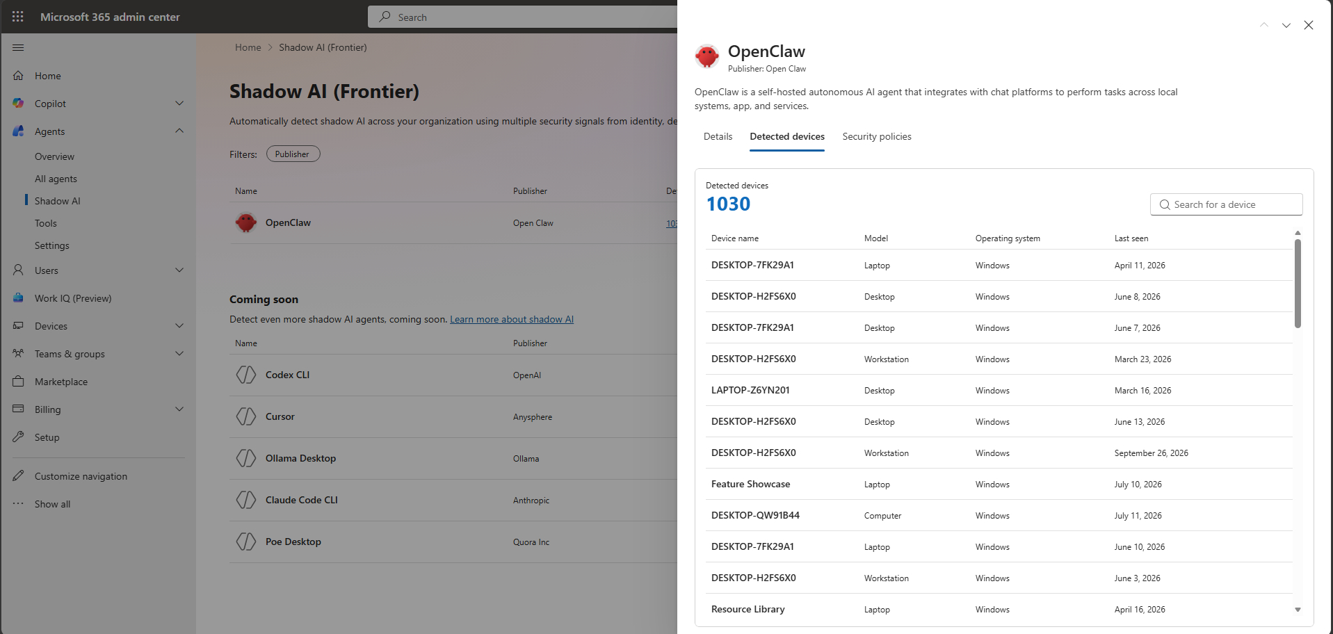This screenshot has height=634, width=1333.
Task: Click the Codex CLI code icon
Action: point(245,375)
